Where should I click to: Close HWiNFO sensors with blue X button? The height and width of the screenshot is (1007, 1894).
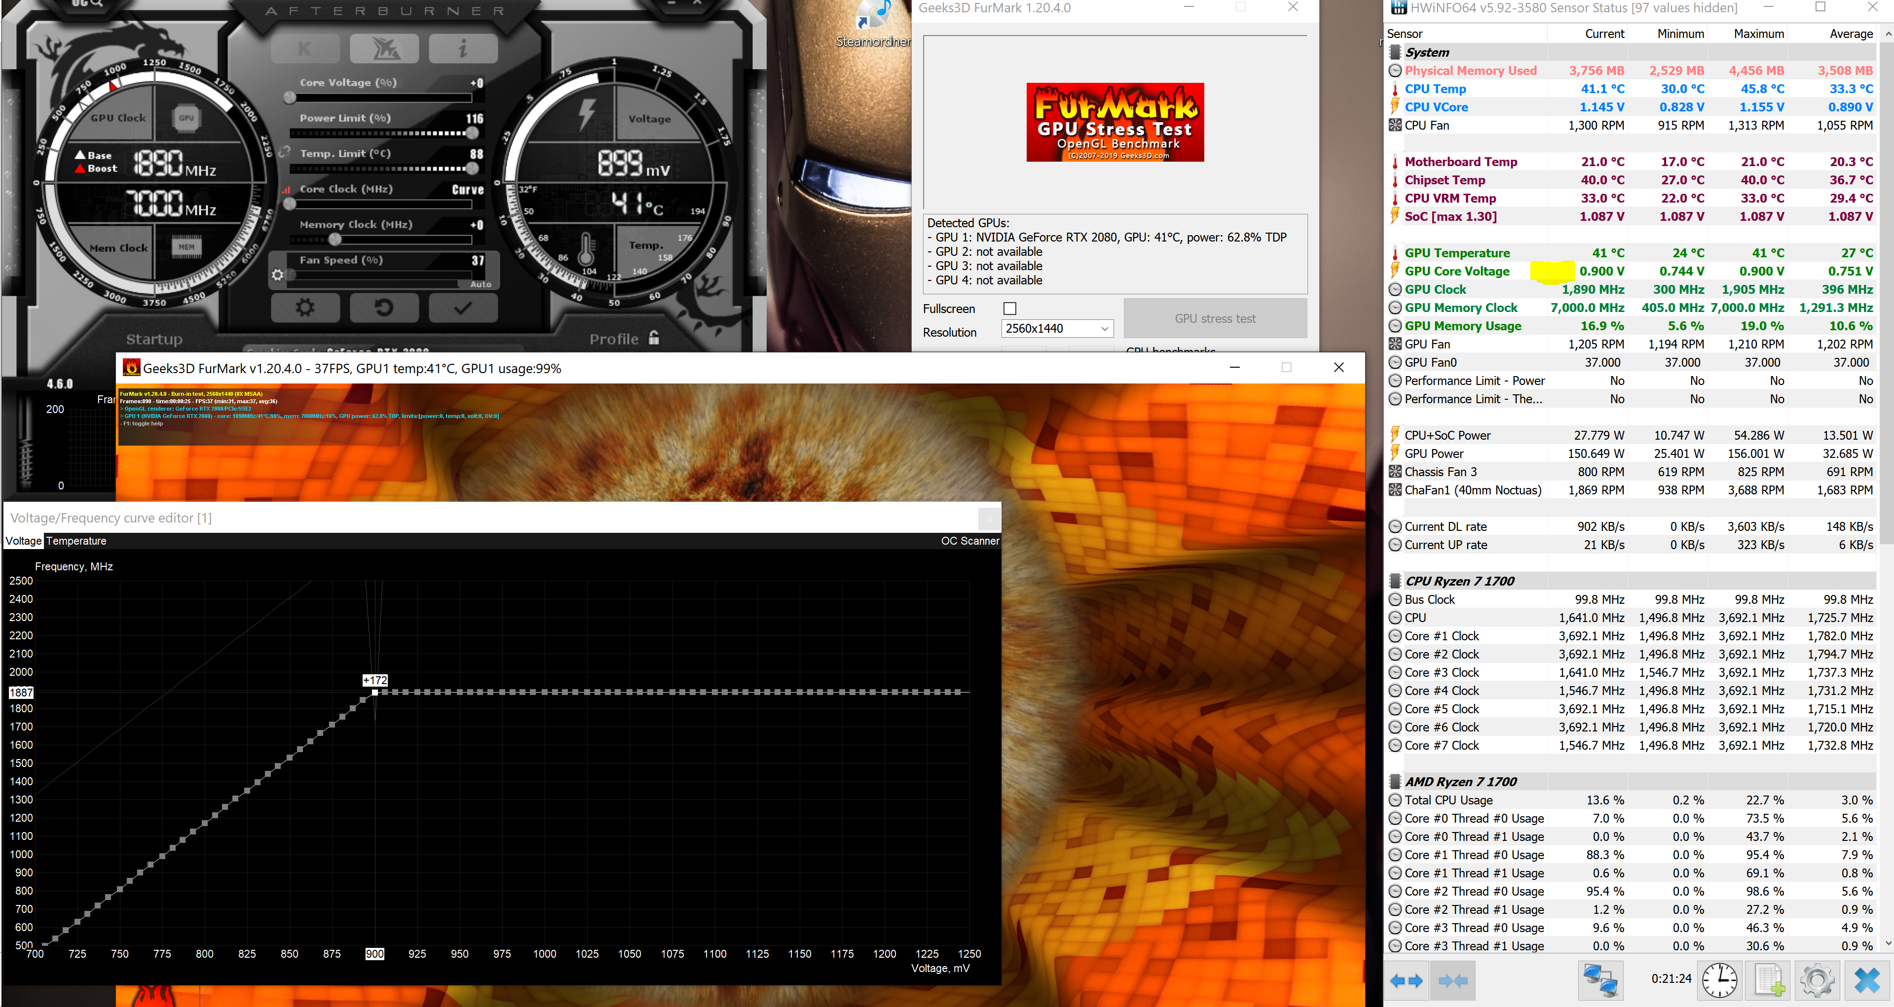click(1867, 980)
